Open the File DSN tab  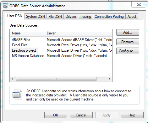55,17
